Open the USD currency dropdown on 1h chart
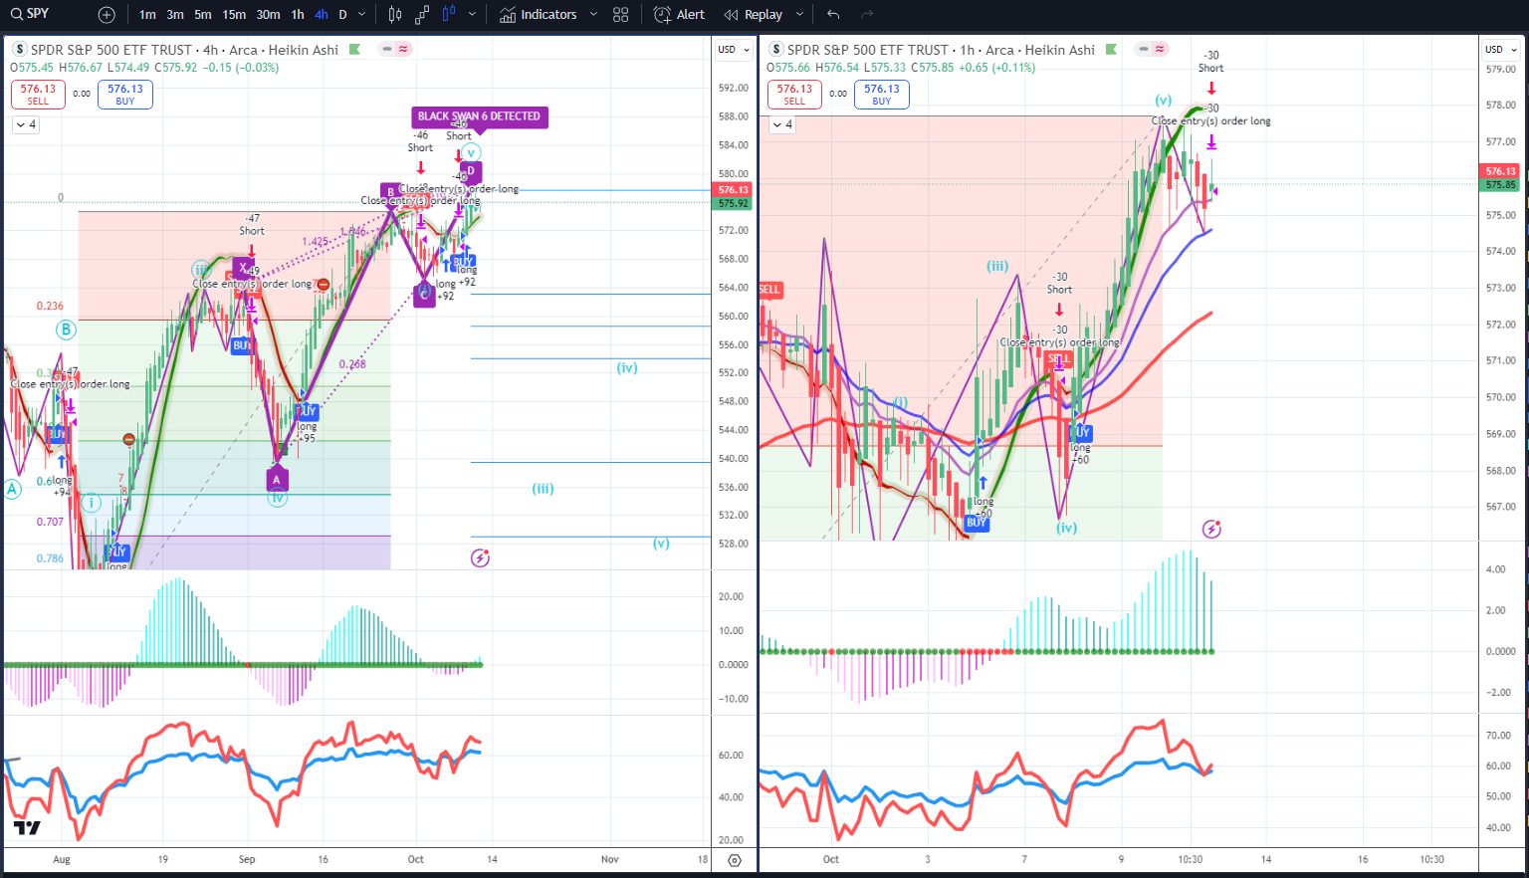 click(x=1501, y=49)
